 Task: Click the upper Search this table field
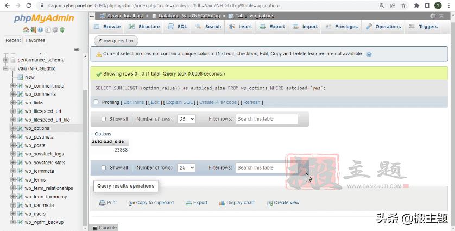coord(267,119)
